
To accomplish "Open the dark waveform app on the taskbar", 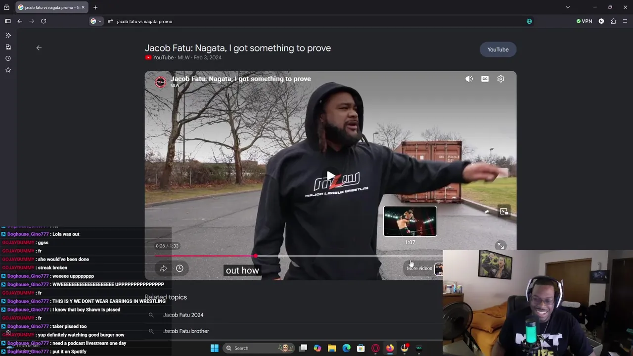I will (419, 348).
